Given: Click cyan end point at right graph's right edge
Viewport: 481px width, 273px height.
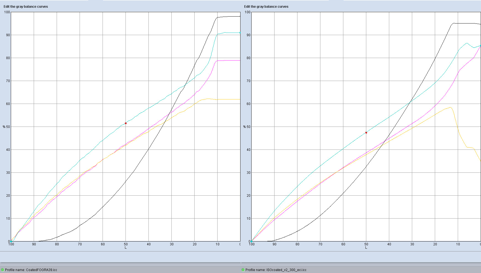Looking at the screenshot, I should pyautogui.click(x=480, y=45).
